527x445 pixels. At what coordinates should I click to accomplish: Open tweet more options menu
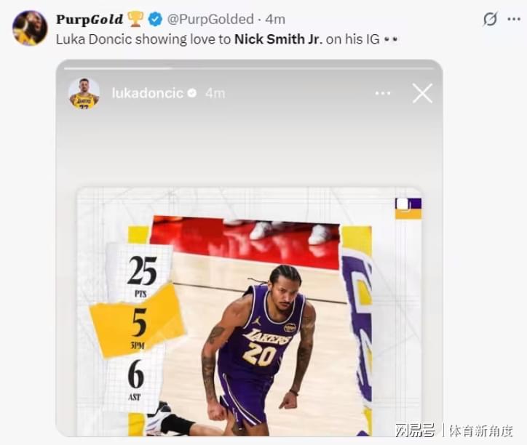point(514,19)
